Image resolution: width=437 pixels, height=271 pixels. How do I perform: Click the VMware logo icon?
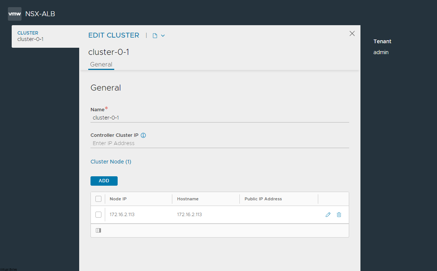[15, 14]
